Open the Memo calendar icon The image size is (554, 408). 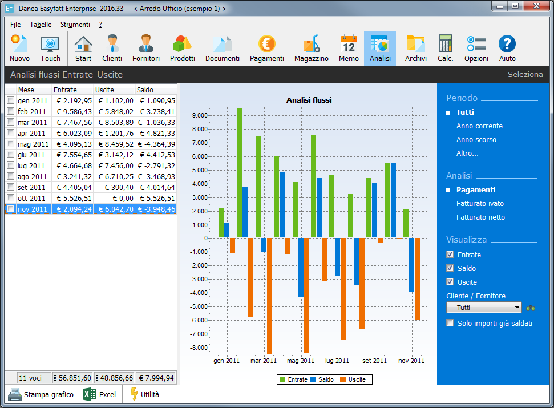[x=349, y=49]
